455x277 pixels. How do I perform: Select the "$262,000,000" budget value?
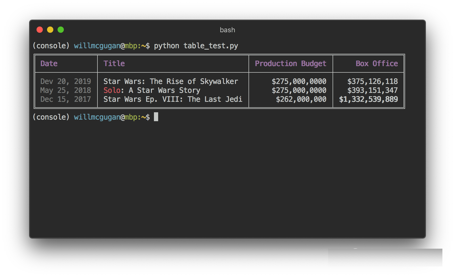(301, 99)
